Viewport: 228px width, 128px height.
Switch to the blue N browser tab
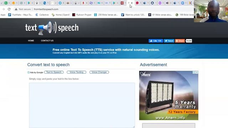point(99,3)
